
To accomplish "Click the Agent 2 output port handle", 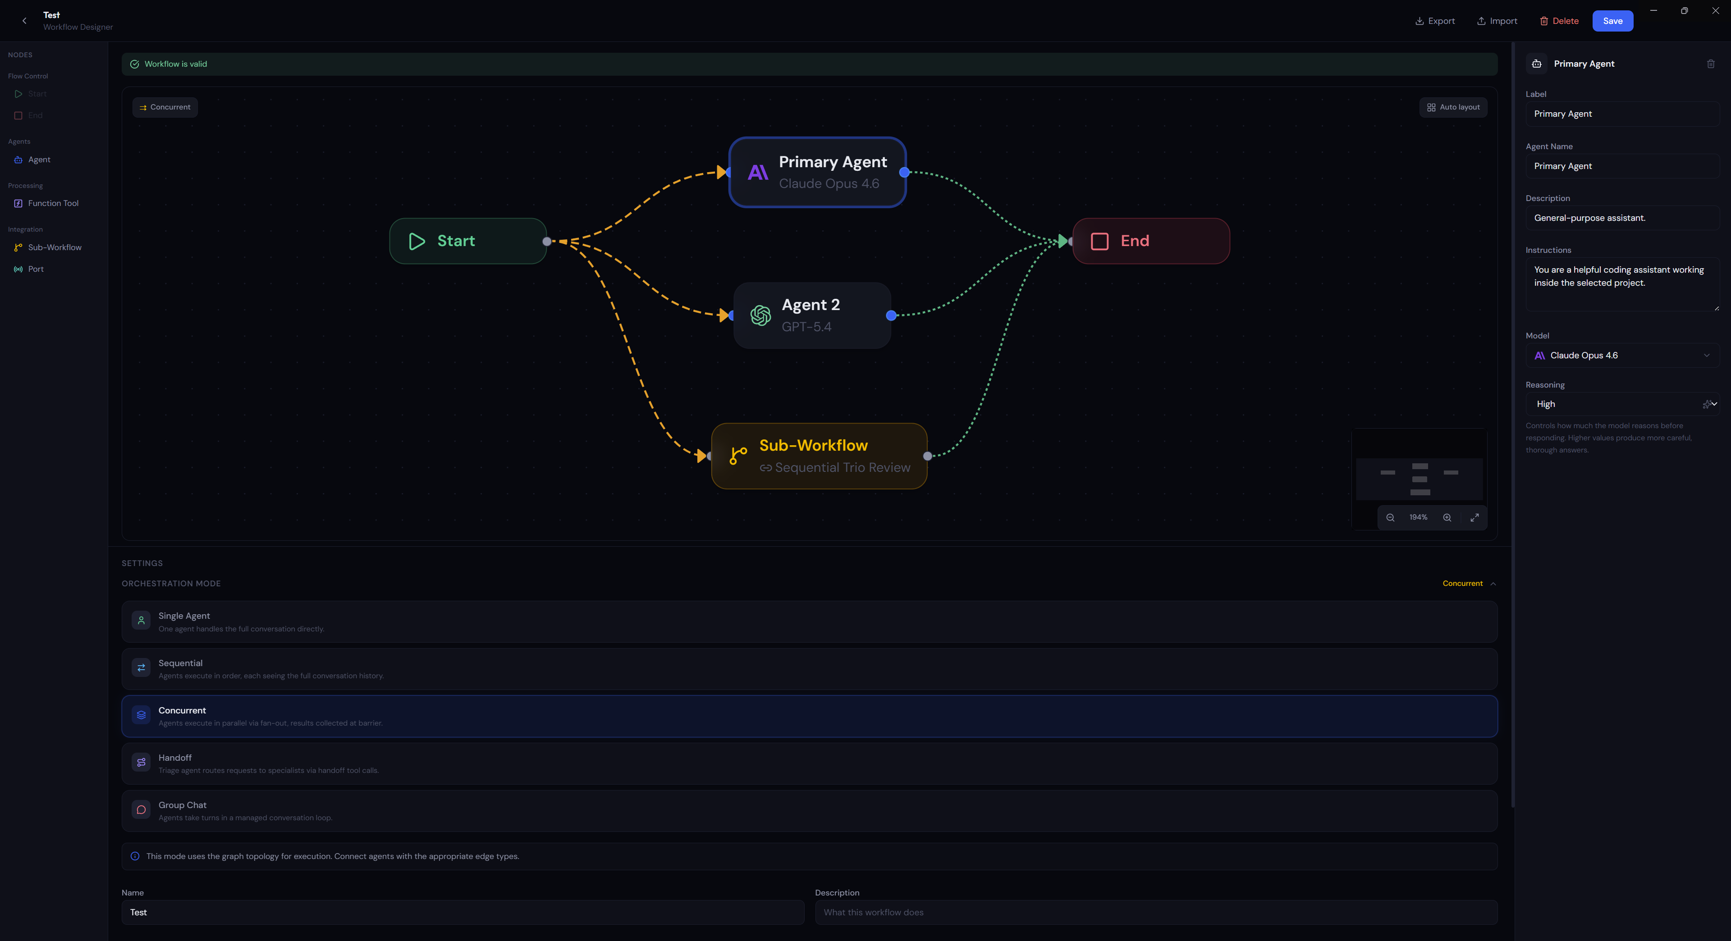I will pyautogui.click(x=891, y=315).
